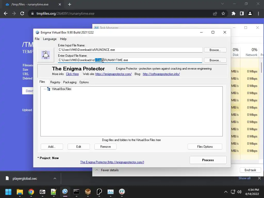Select Enigma Virtual Box taskbar icon
264x198 pixels.
[x=65, y=192]
